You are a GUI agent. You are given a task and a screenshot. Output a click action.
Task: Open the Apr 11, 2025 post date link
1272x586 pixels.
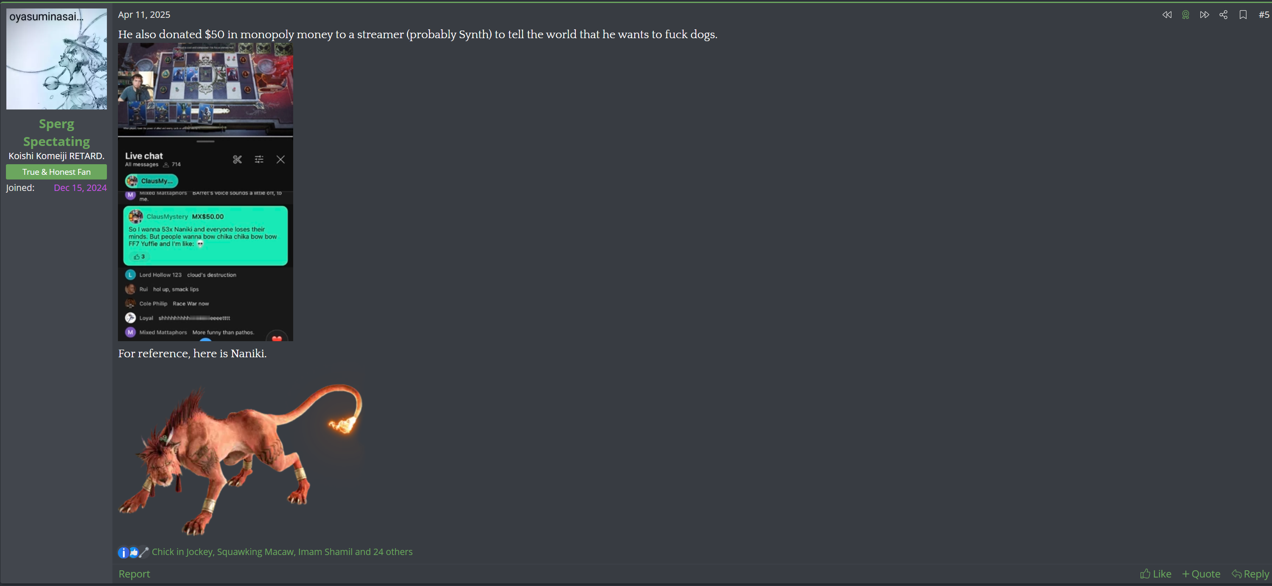click(144, 15)
